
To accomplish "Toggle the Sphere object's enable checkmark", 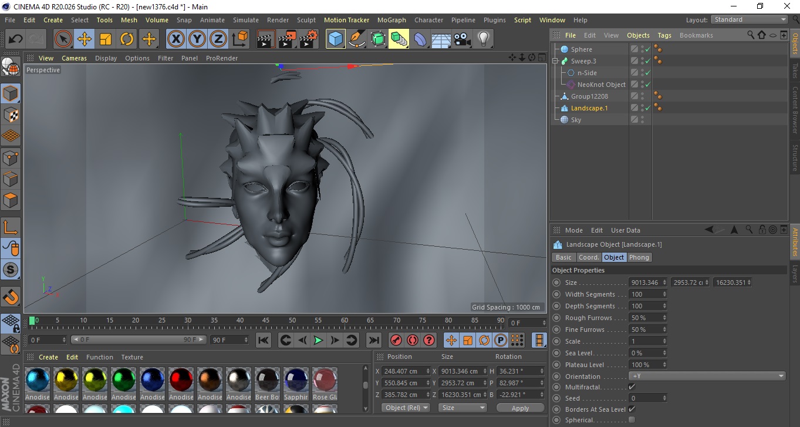I will tap(648, 49).
